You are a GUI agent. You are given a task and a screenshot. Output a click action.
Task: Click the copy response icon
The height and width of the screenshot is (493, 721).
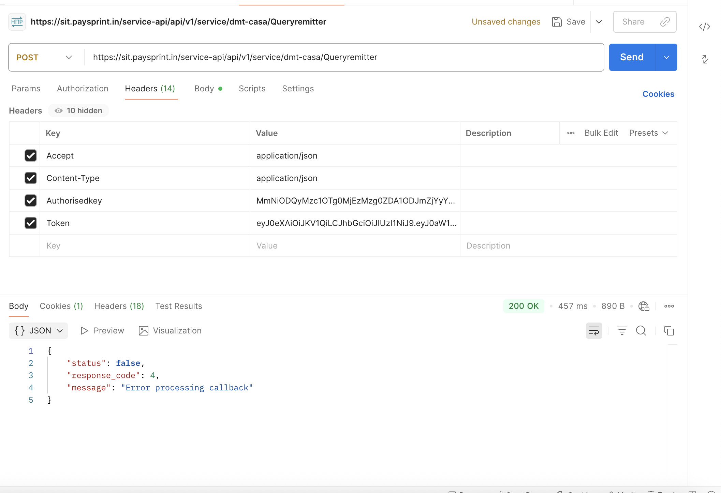669,331
